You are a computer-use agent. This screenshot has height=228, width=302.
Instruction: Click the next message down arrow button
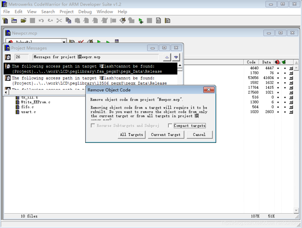pyautogui.click(x=176, y=57)
